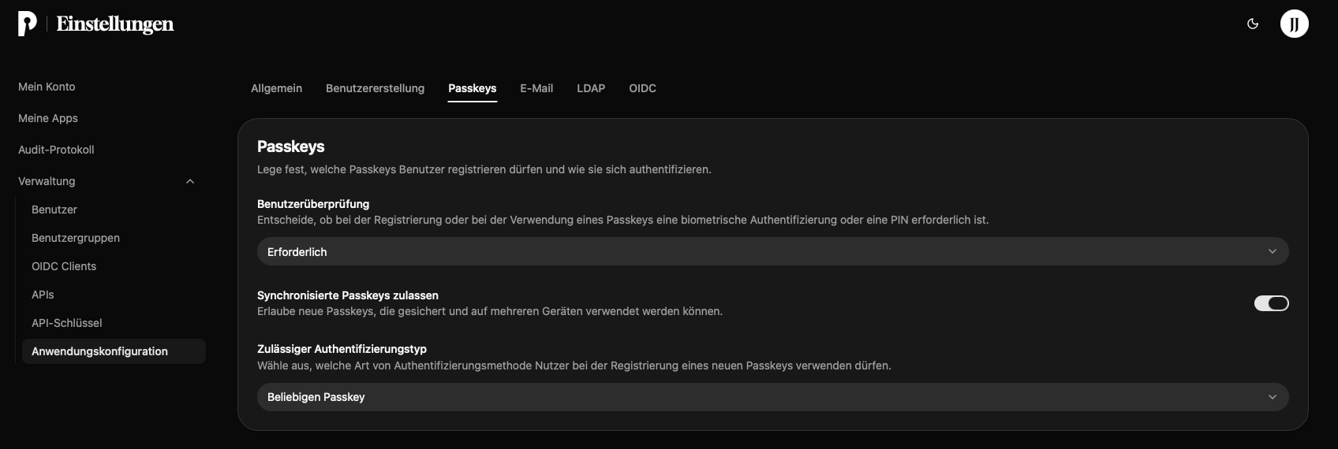Toggle dark mode with moon icon
Image resolution: width=1338 pixels, height=449 pixels.
pyautogui.click(x=1253, y=24)
